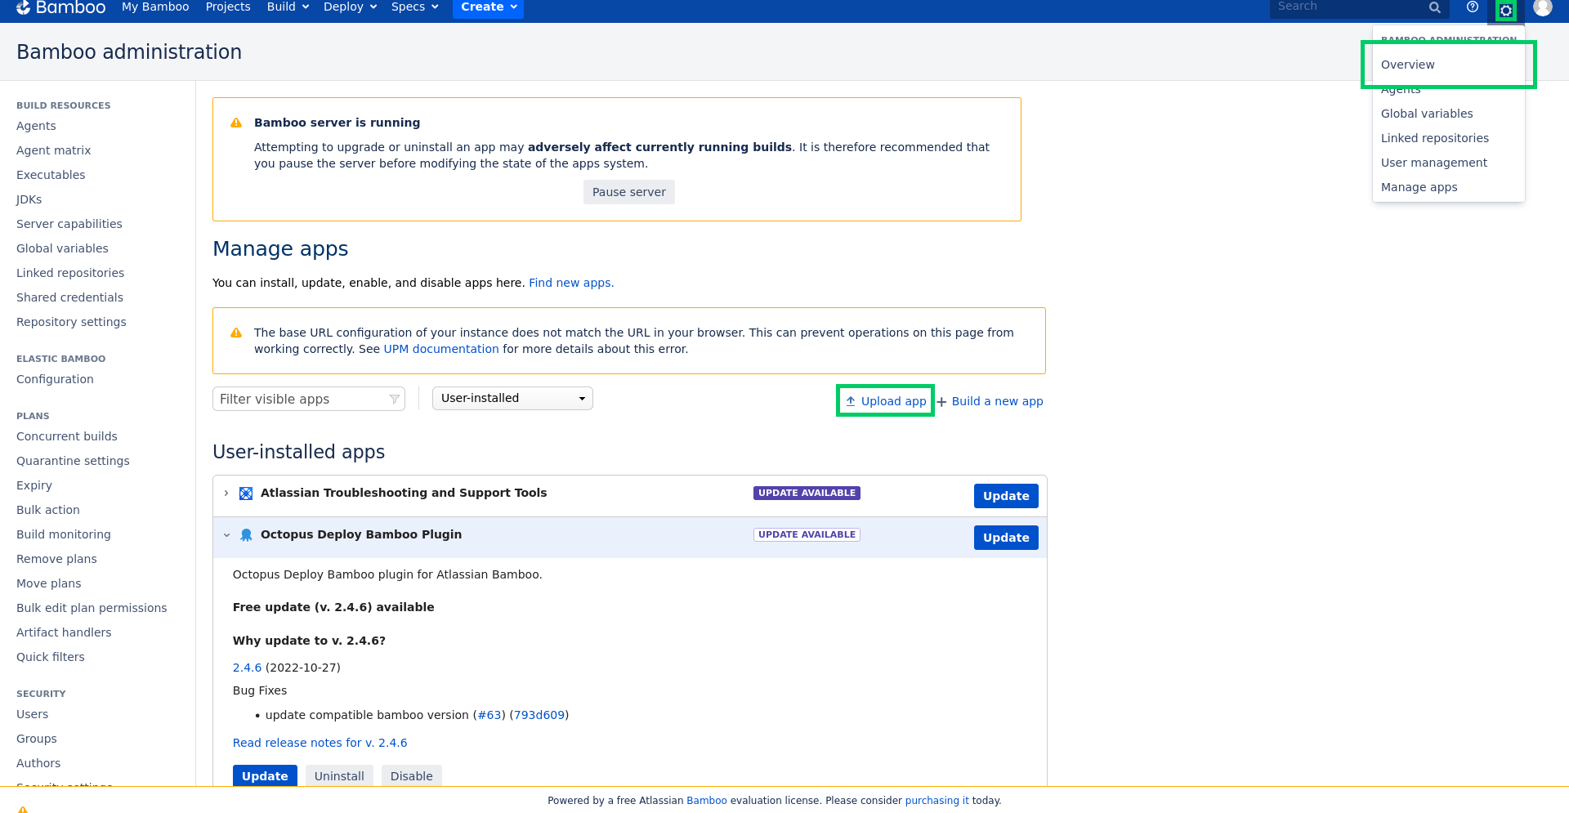Screen dimensions: 1569x813
Task: Open Shared credentials in the sidebar
Action: [x=69, y=297]
